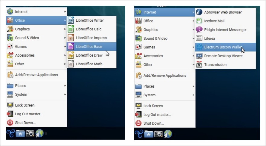This screenshot has width=266, height=146.
Task: Click LibreOffice Writer label text
Action: click(90, 20)
